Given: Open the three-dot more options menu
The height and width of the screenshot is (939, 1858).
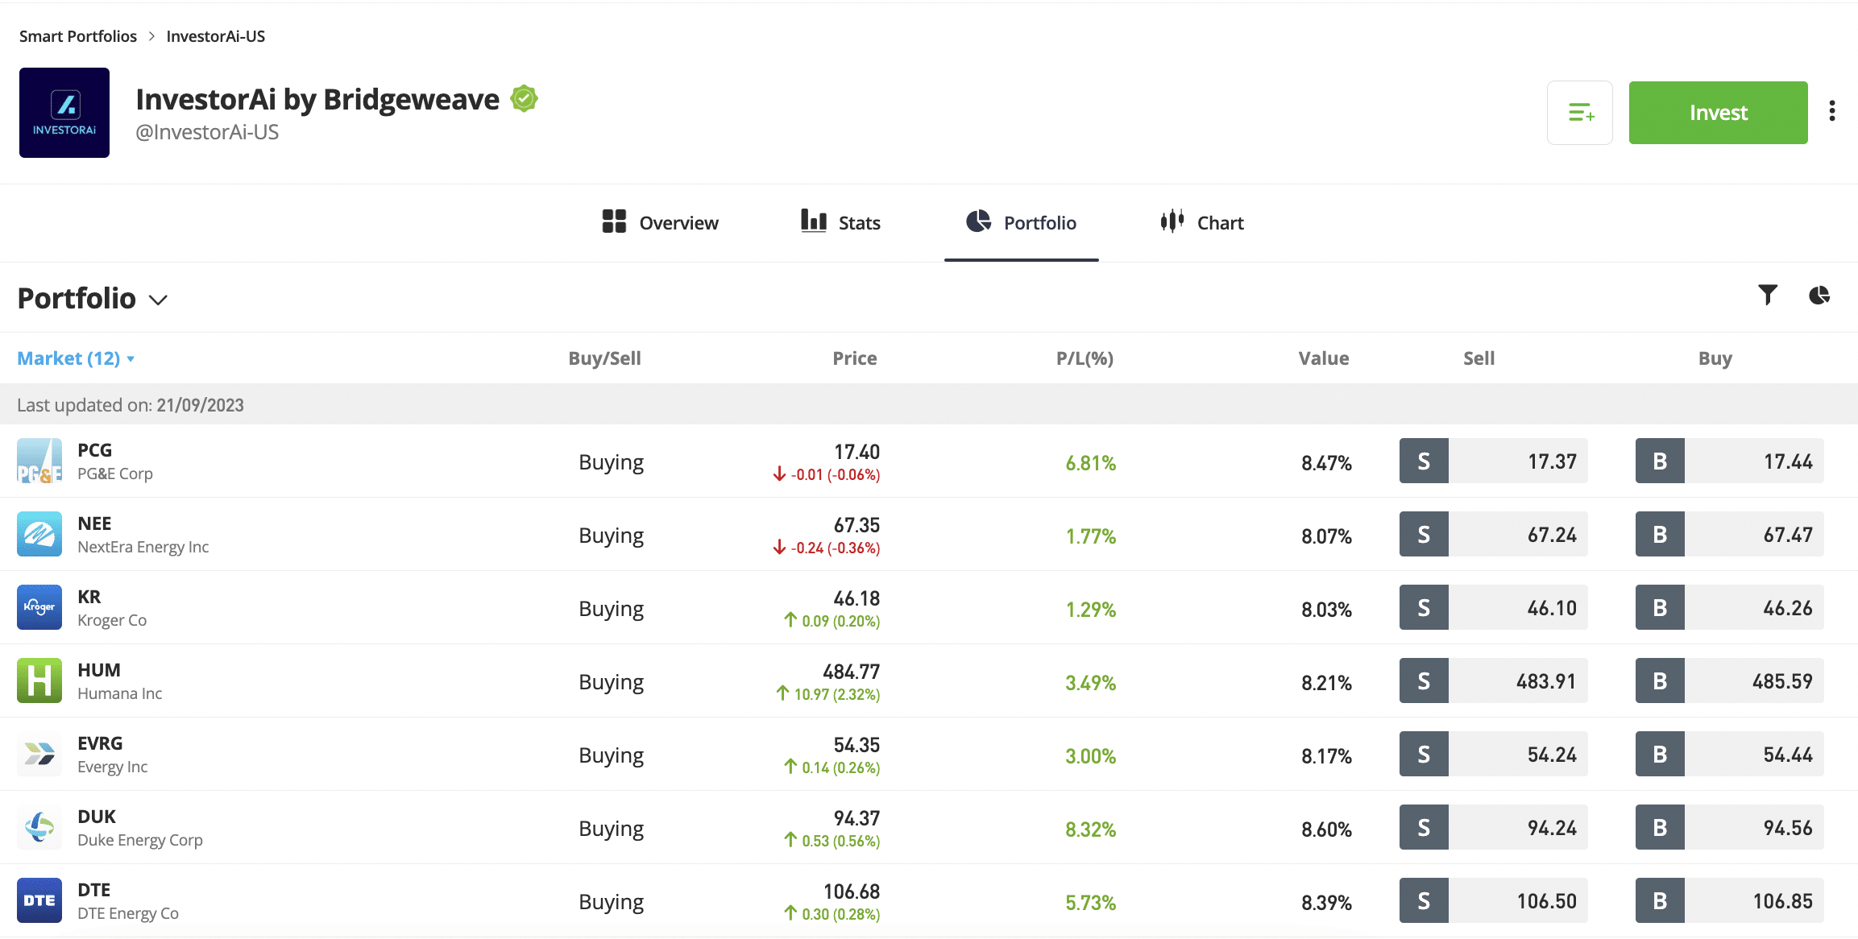Looking at the screenshot, I should (1832, 111).
